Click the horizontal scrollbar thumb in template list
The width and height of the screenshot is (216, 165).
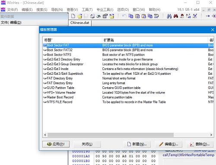pos(111,135)
